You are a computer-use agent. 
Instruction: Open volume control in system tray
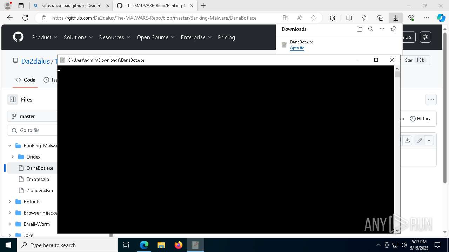403,245
